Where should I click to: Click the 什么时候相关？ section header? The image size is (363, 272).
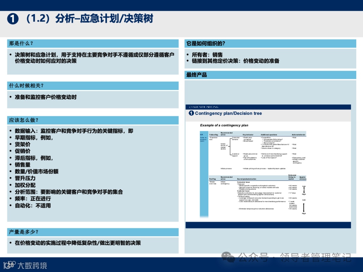[x=93, y=86]
